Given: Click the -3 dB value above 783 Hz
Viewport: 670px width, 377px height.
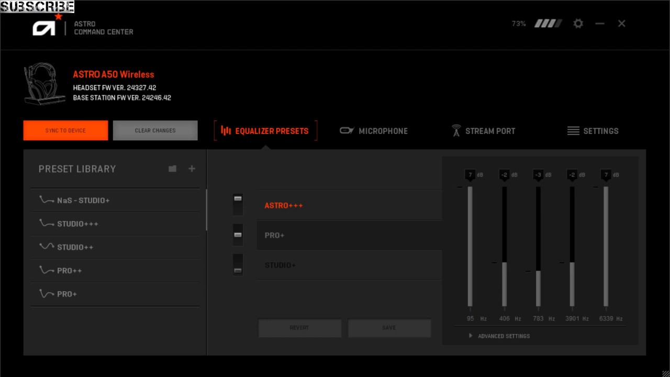Looking at the screenshot, I should [538, 175].
